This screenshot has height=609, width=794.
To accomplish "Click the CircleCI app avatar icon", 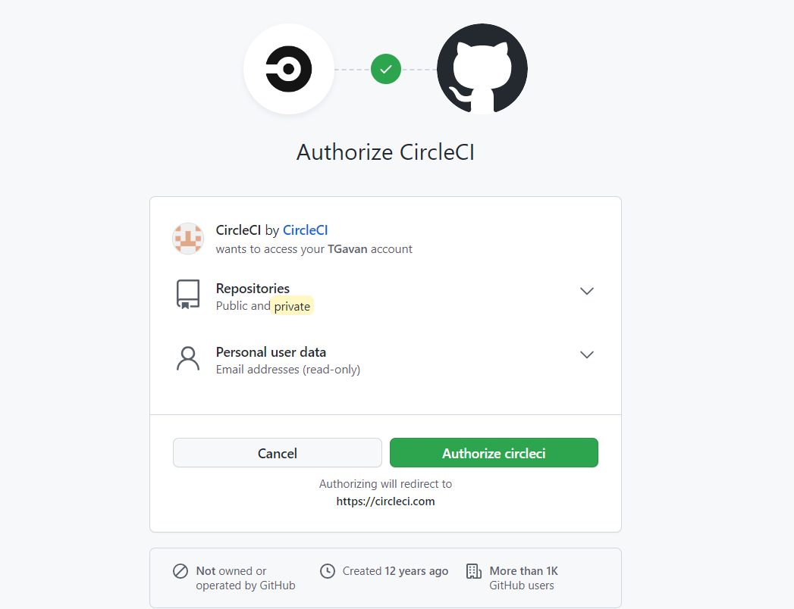I will [188, 239].
